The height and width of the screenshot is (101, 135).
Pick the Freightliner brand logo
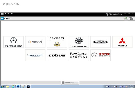click(x=100, y=42)
